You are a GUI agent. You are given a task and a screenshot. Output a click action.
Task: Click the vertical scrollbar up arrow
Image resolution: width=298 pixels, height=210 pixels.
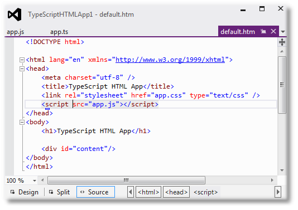[x=282, y=51]
